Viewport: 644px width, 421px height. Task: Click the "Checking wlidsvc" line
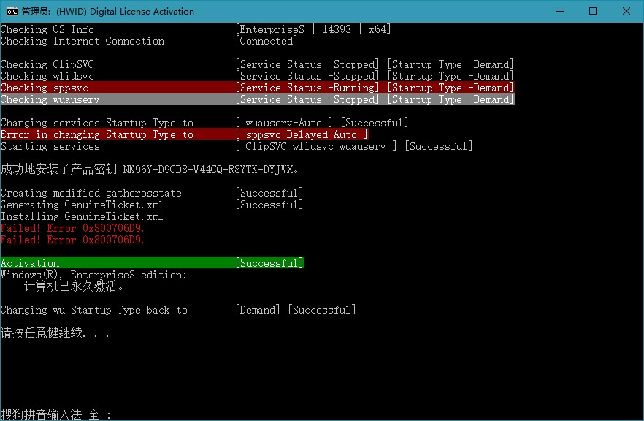47,76
